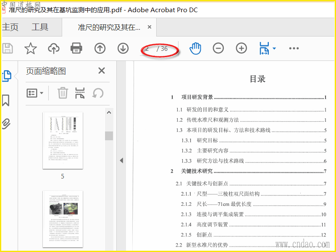Switch to the 工具 tab
Viewport: 336px width, 252px height.
pos(40,27)
